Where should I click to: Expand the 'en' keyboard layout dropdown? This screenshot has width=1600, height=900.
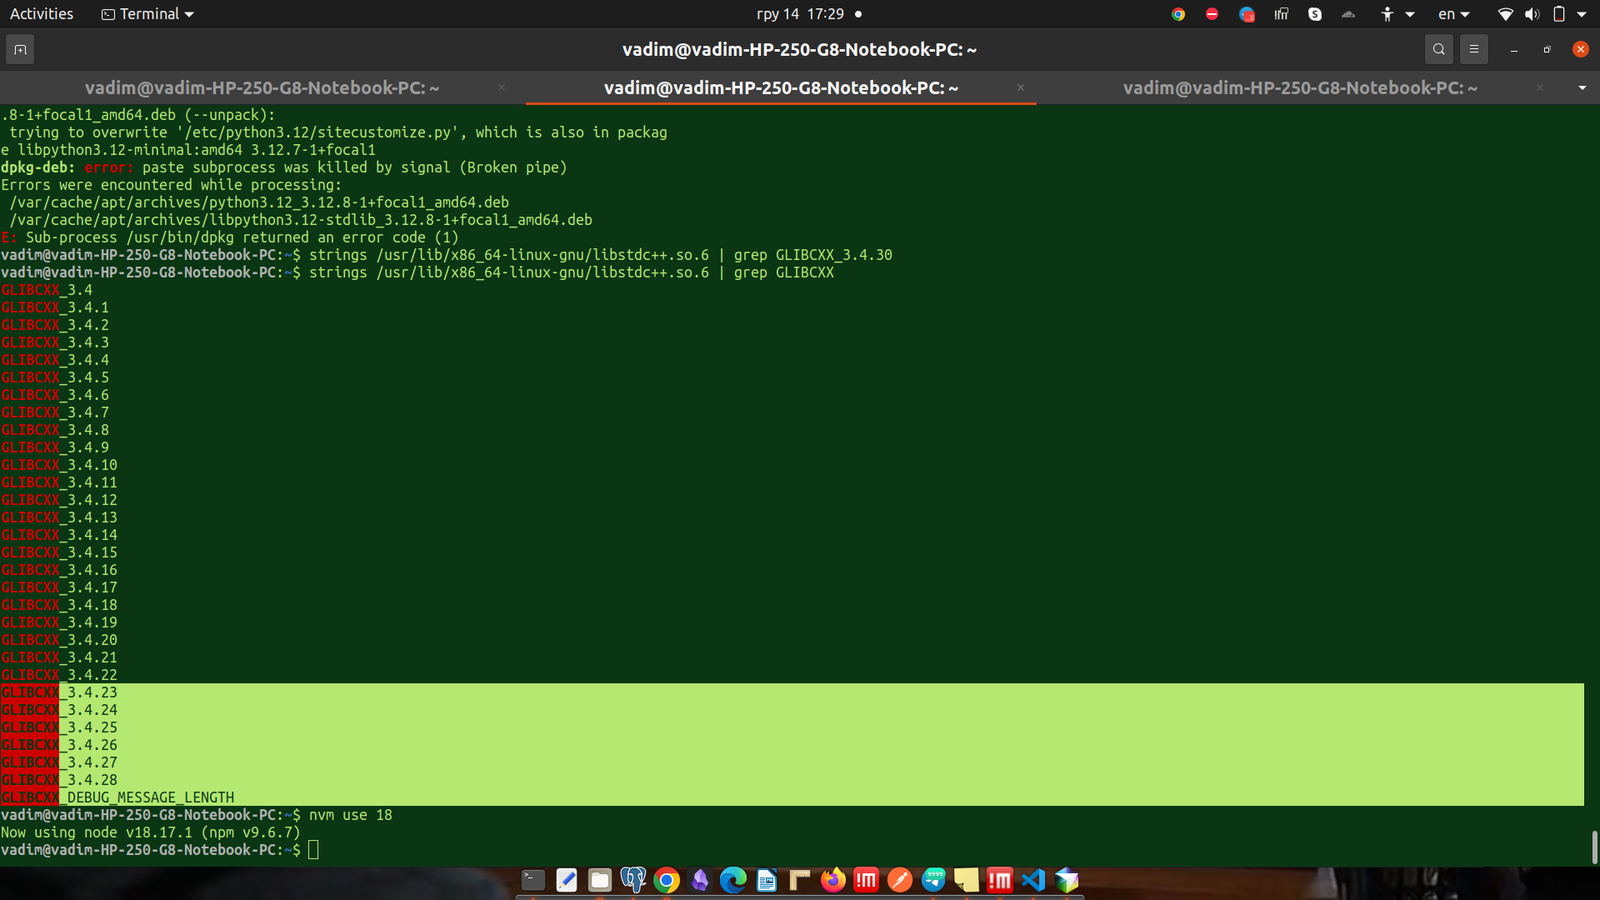[1454, 14]
